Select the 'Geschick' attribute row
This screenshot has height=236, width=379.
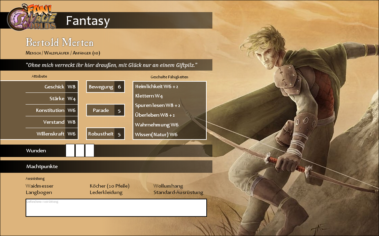coord(52,87)
